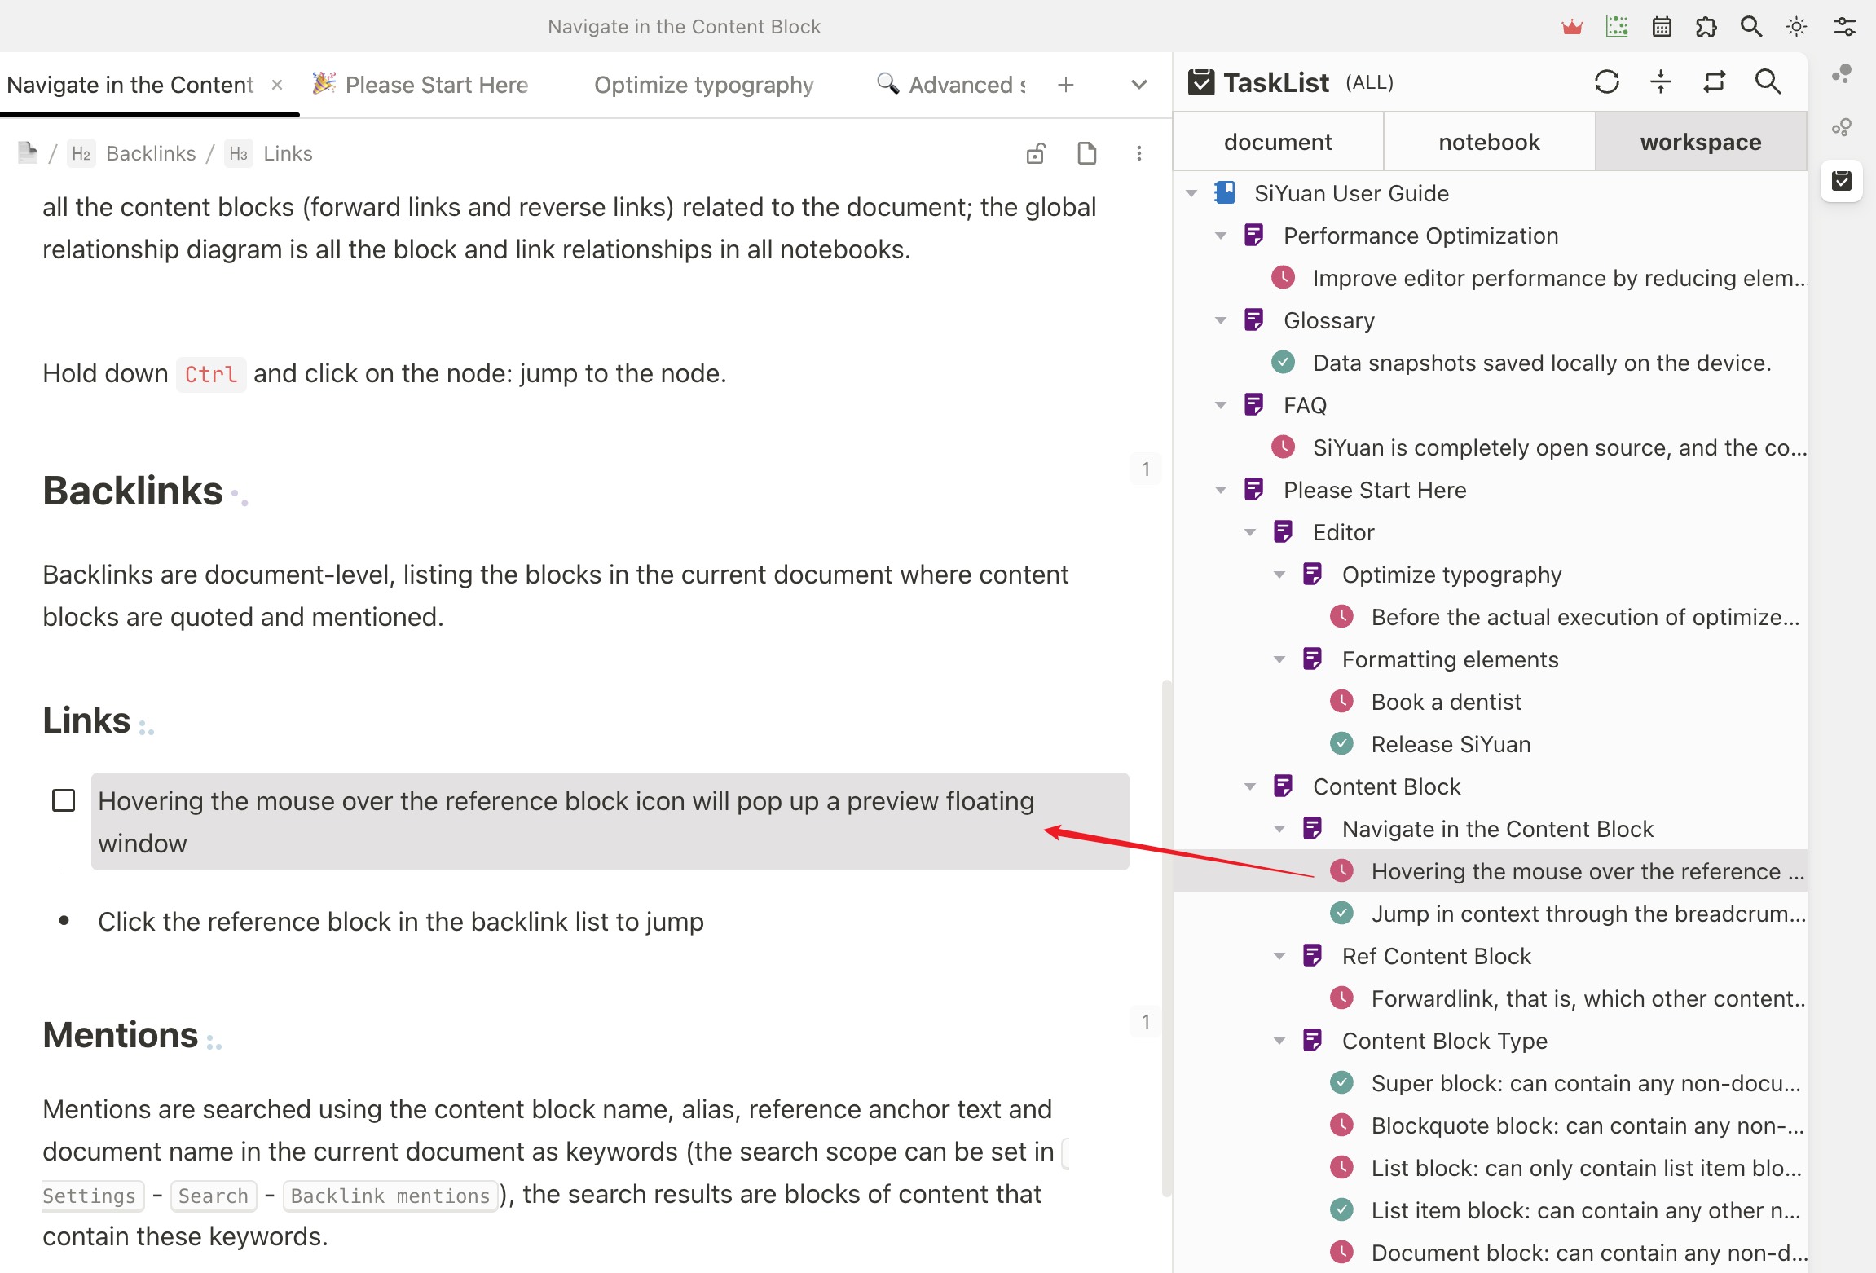Viewport: 1876px width, 1273px height.
Task: Open the Optimize typography document tab
Action: coord(704,84)
